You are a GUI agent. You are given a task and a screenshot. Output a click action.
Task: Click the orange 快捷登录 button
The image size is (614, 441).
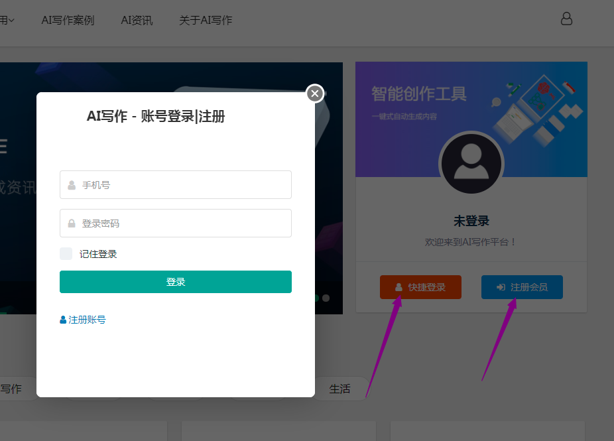point(420,287)
